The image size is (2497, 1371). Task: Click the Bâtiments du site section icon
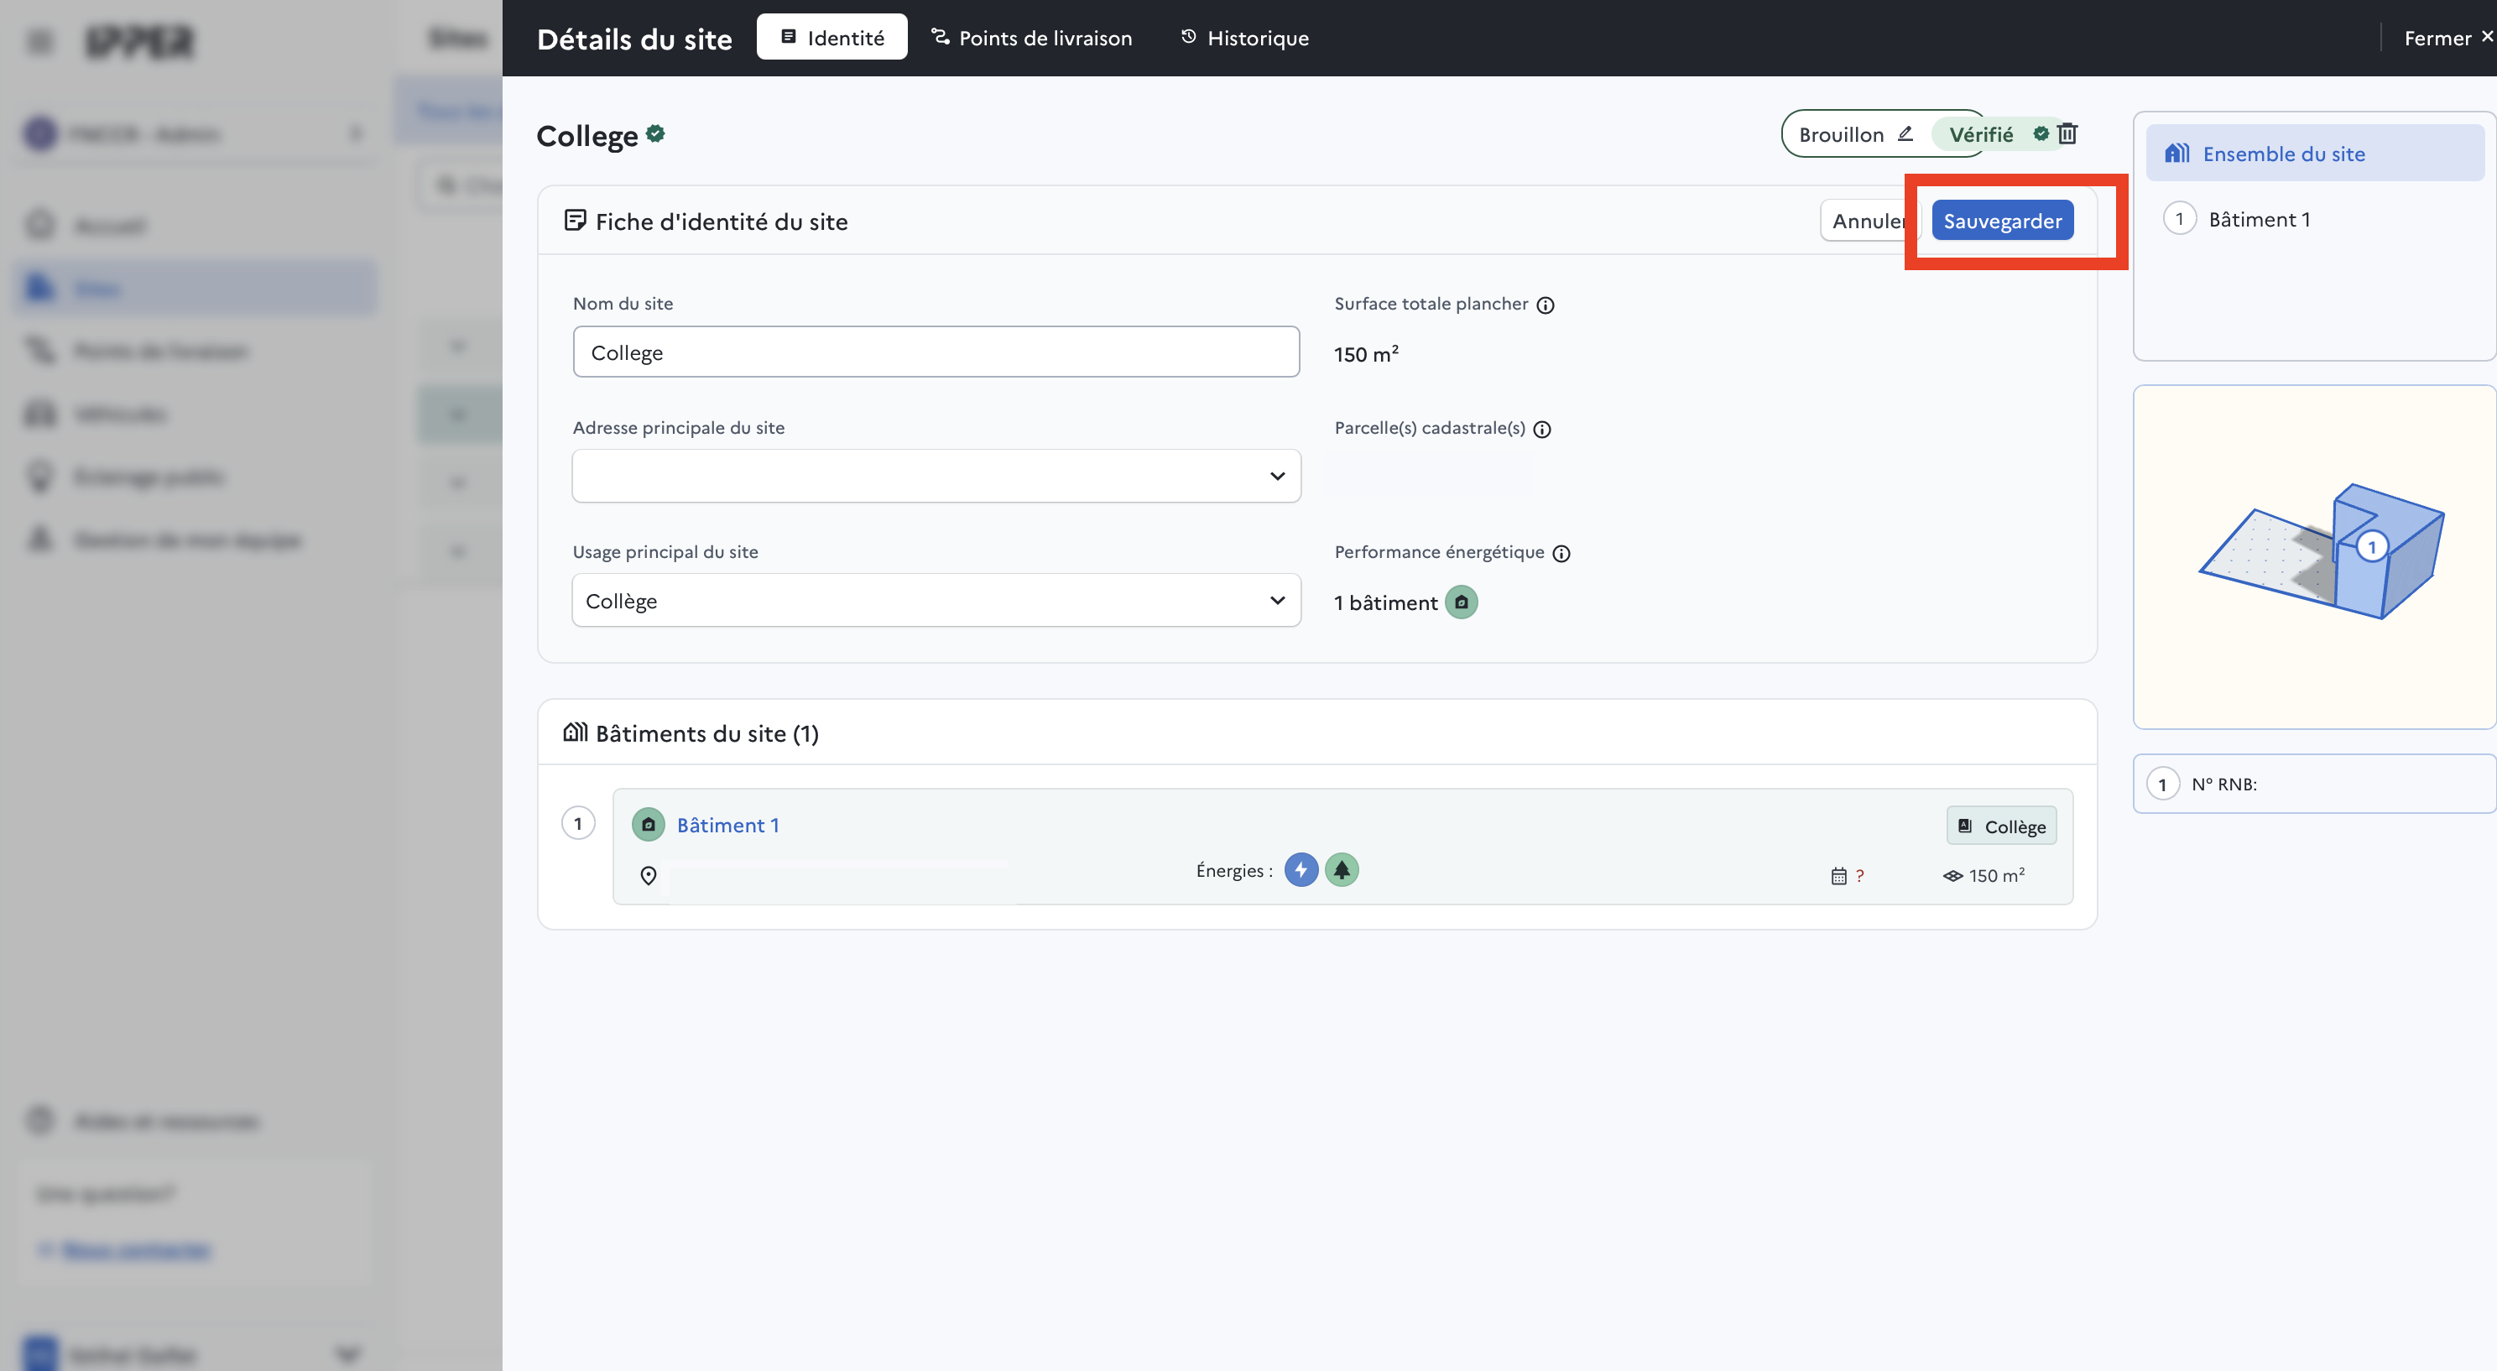tap(575, 732)
